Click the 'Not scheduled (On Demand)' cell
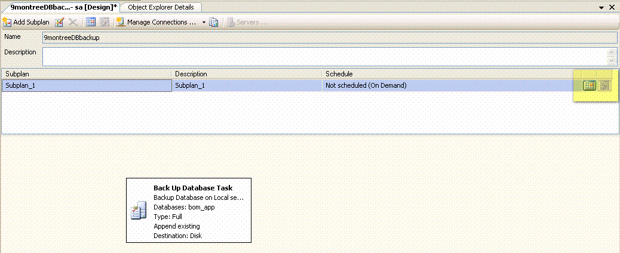 click(451, 85)
